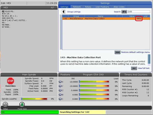This screenshot has height=115, width=153.
Task: Click the Searching Settings For '143' message
Action: coord(75,112)
